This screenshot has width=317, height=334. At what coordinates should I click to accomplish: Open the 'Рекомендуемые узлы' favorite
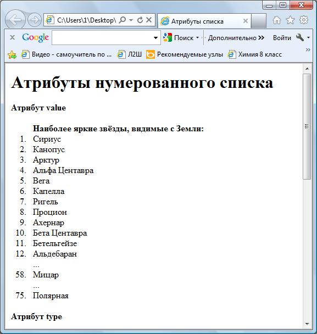click(185, 54)
